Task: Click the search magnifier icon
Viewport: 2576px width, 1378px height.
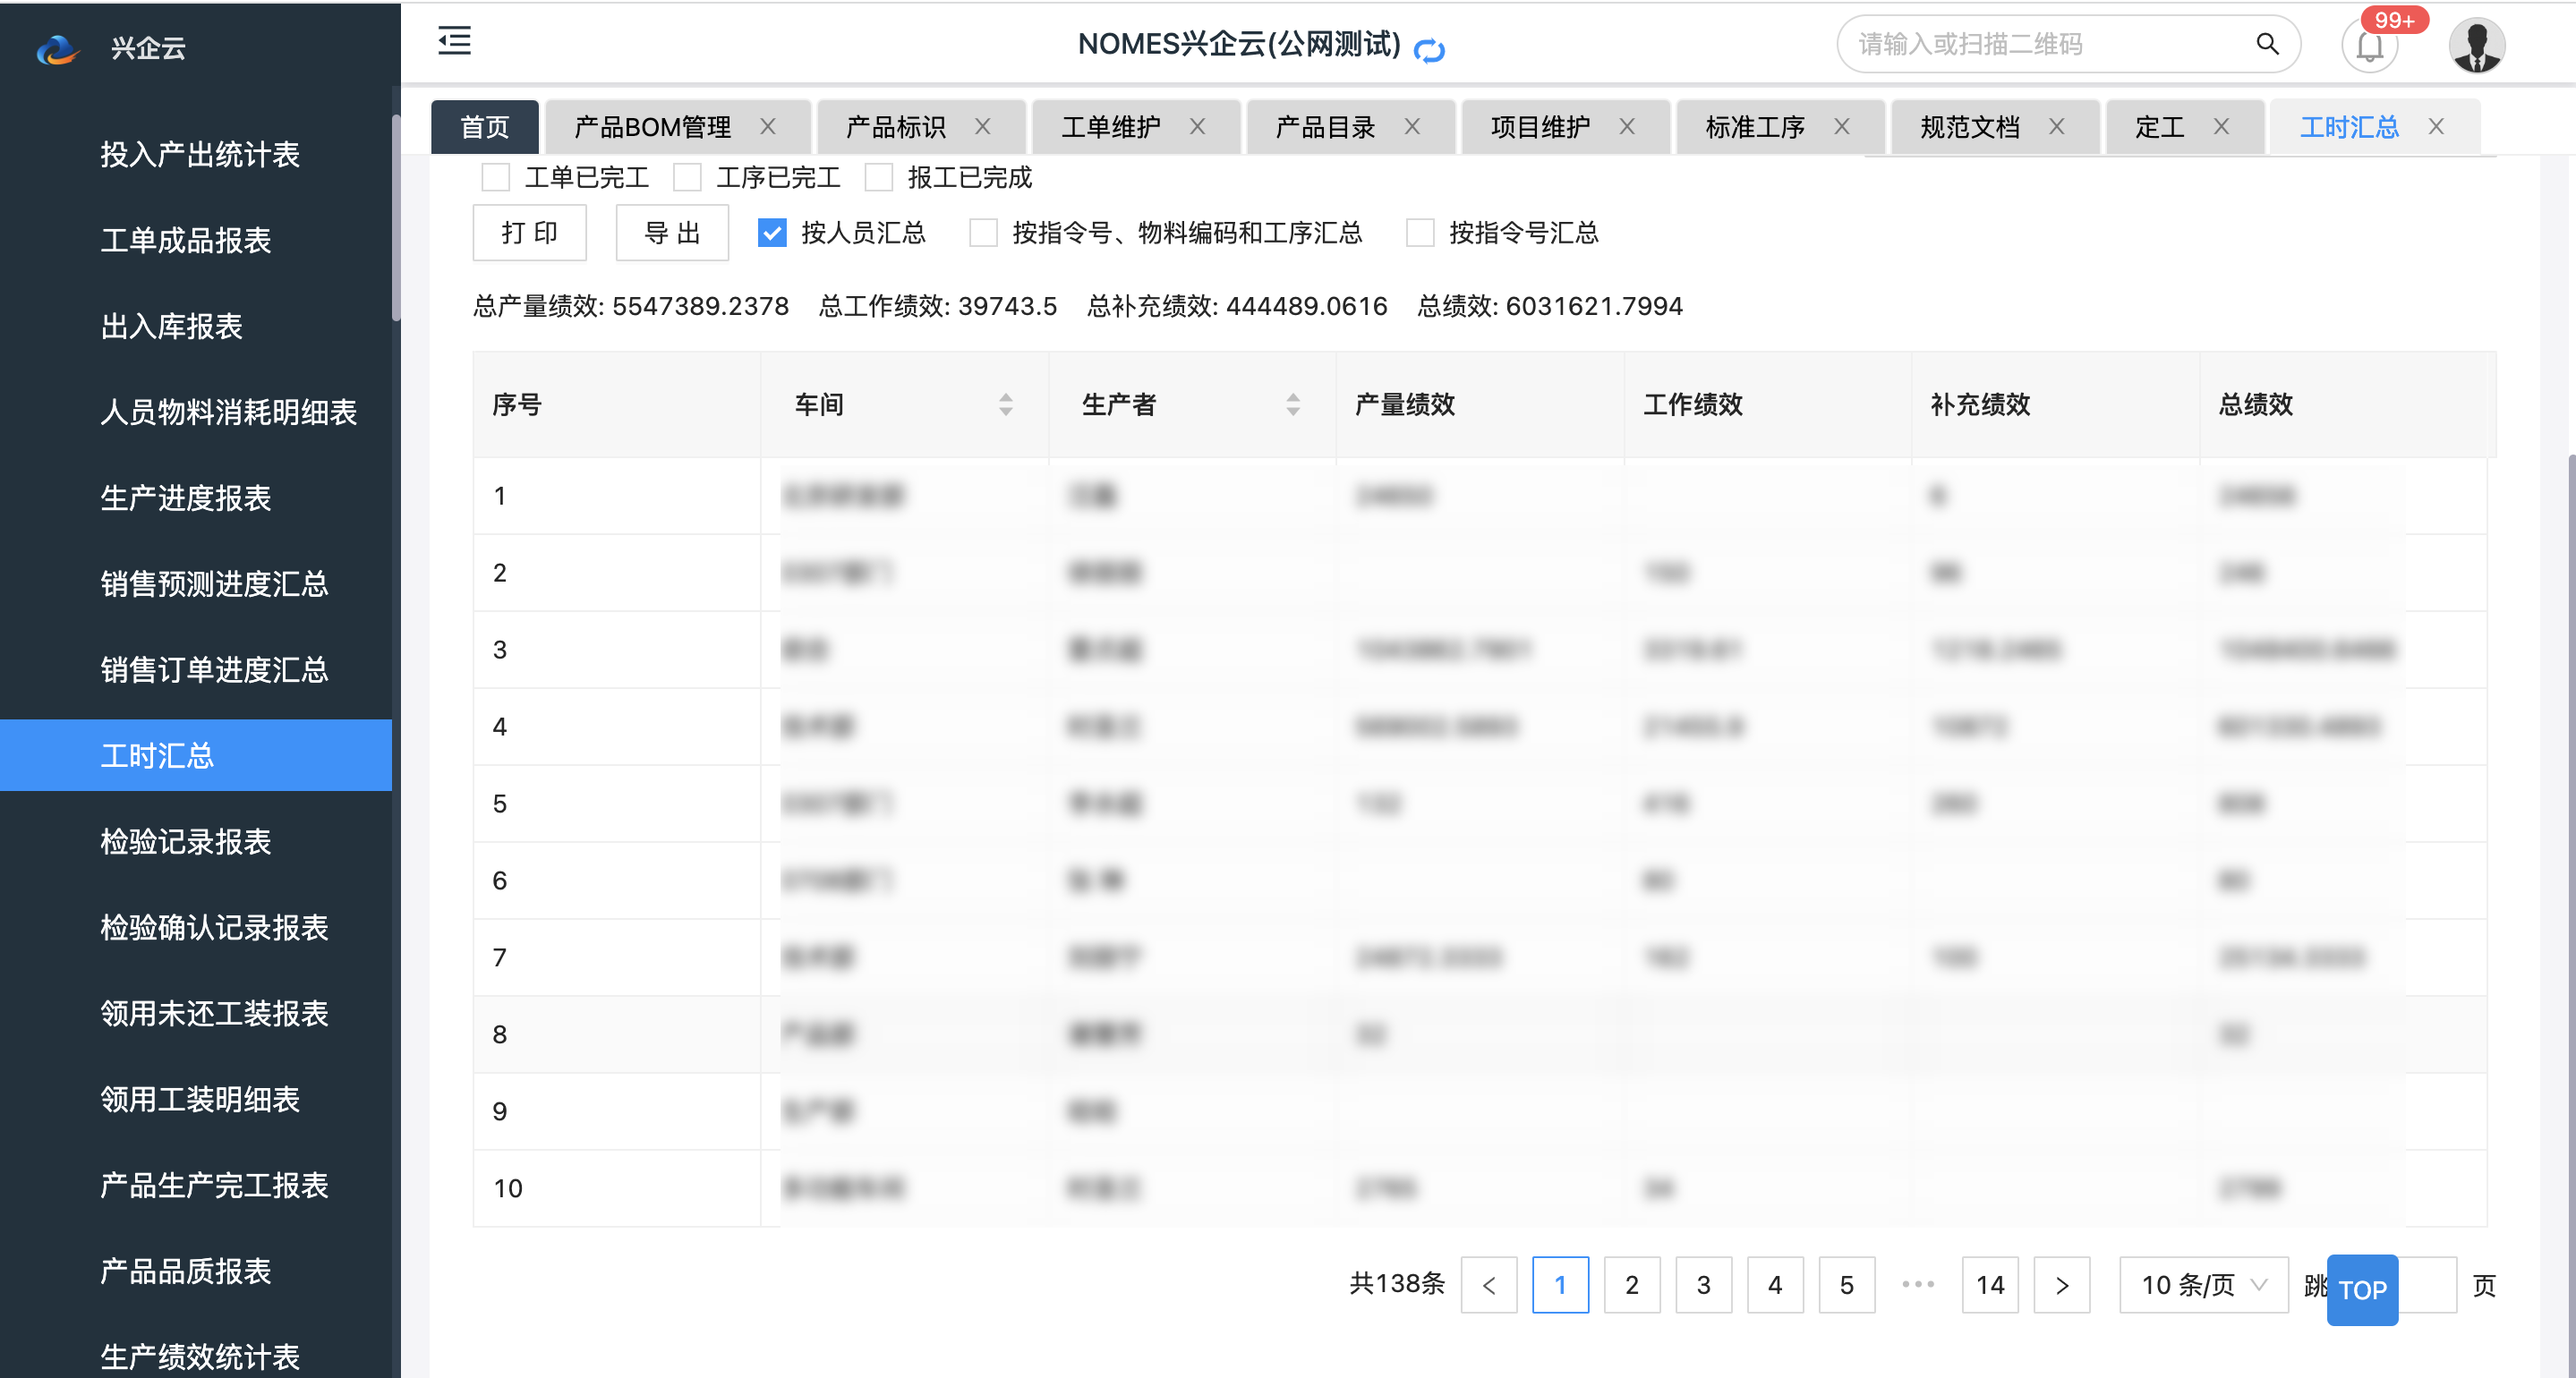Action: tap(2267, 44)
